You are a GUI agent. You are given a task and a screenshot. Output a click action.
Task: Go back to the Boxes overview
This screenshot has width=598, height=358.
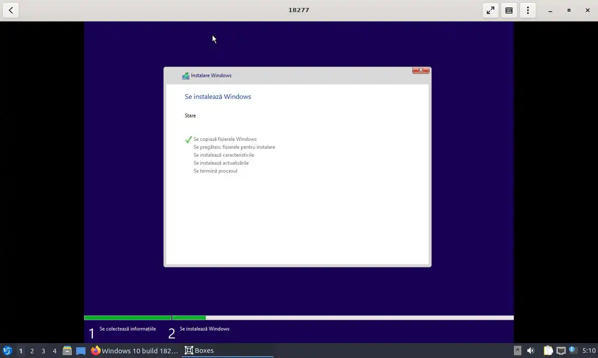11,10
